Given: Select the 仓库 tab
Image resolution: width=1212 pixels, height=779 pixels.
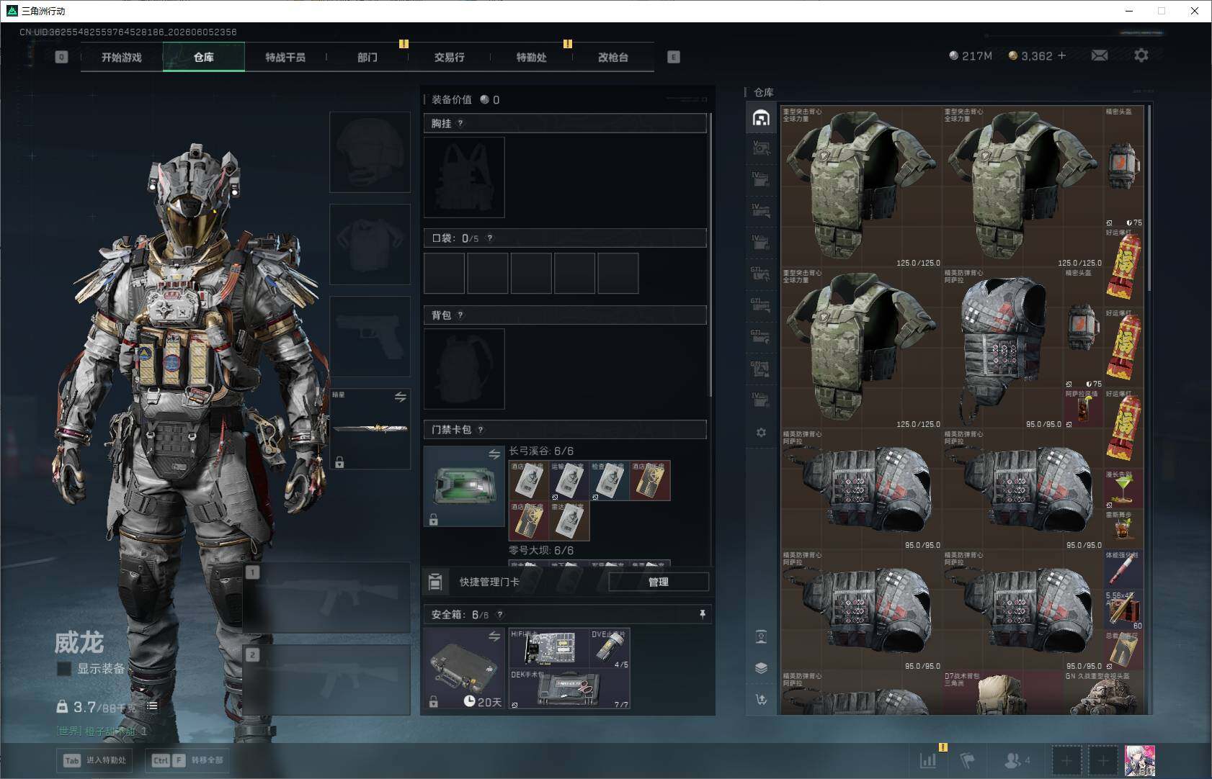Looking at the screenshot, I should click(x=204, y=57).
